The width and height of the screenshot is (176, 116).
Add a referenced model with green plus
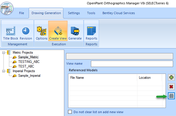point(171,77)
